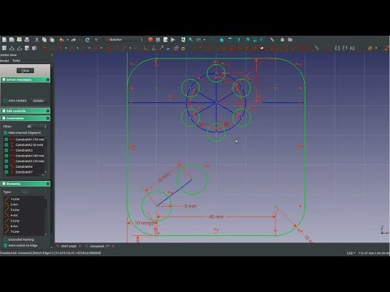Viewport: 390px width, 292px height.
Task: Select the 4-Arc element row
Action: [x=24, y=215]
